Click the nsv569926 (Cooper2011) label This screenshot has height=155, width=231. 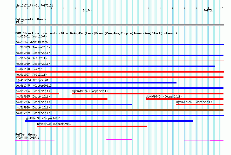coord(33,102)
